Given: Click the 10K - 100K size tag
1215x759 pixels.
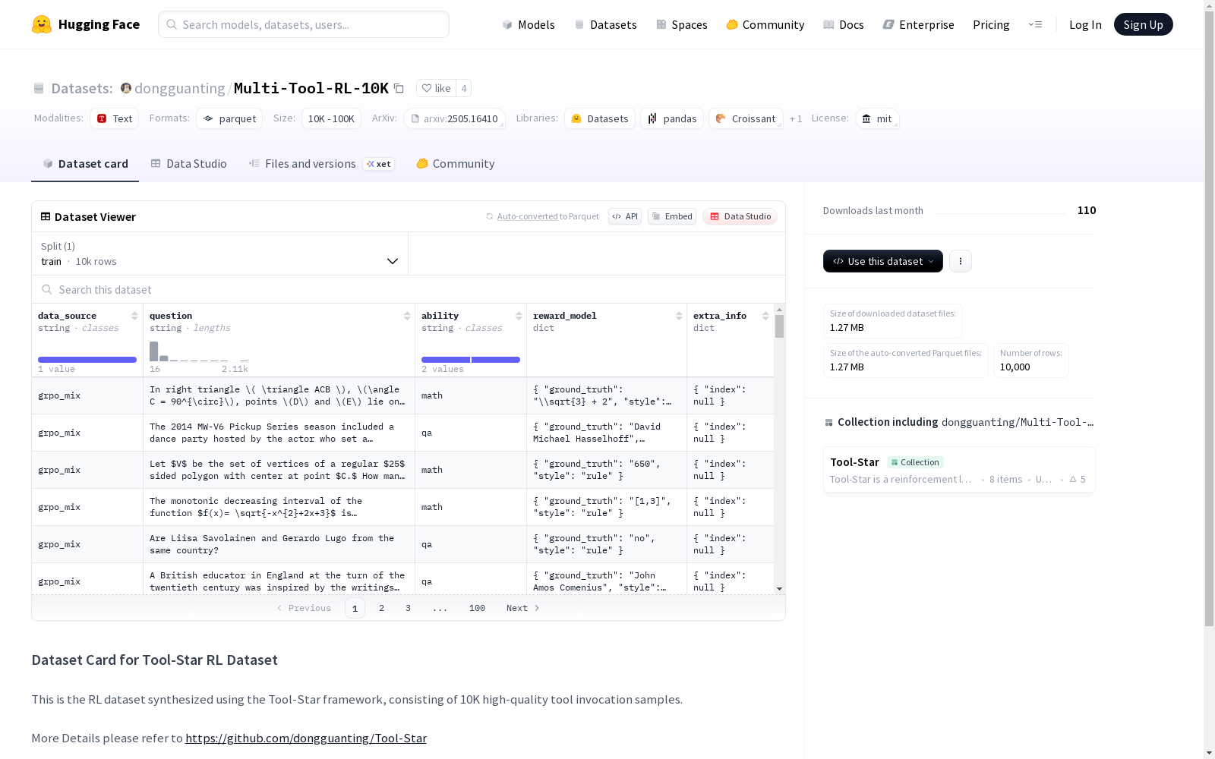Looking at the screenshot, I should point(331,118).
